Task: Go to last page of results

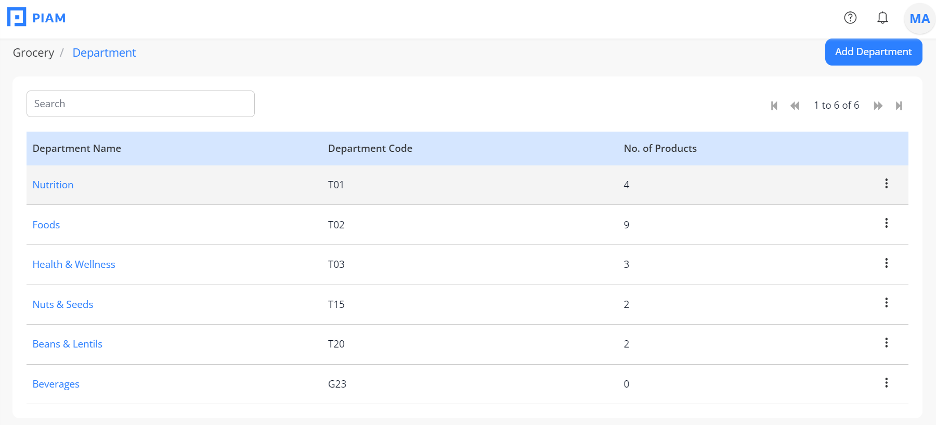Action: (899, 106)
